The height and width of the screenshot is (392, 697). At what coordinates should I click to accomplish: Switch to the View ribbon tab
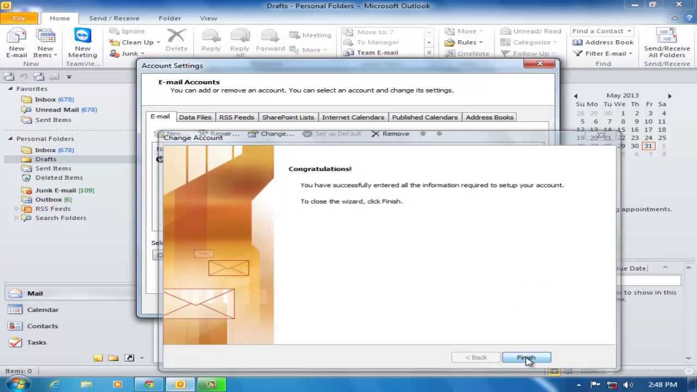209,18
